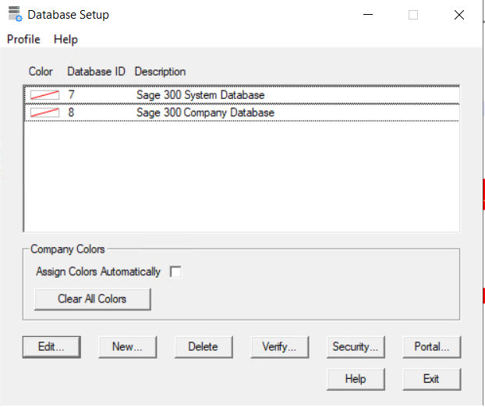Image resolution: width=485 pixels, height=407 pixels.
Task: Click database ID 7 cell
Action: tap(72, 94)
